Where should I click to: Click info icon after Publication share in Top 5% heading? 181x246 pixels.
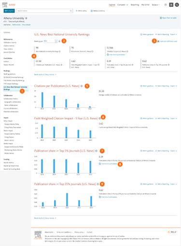[96, 151]
